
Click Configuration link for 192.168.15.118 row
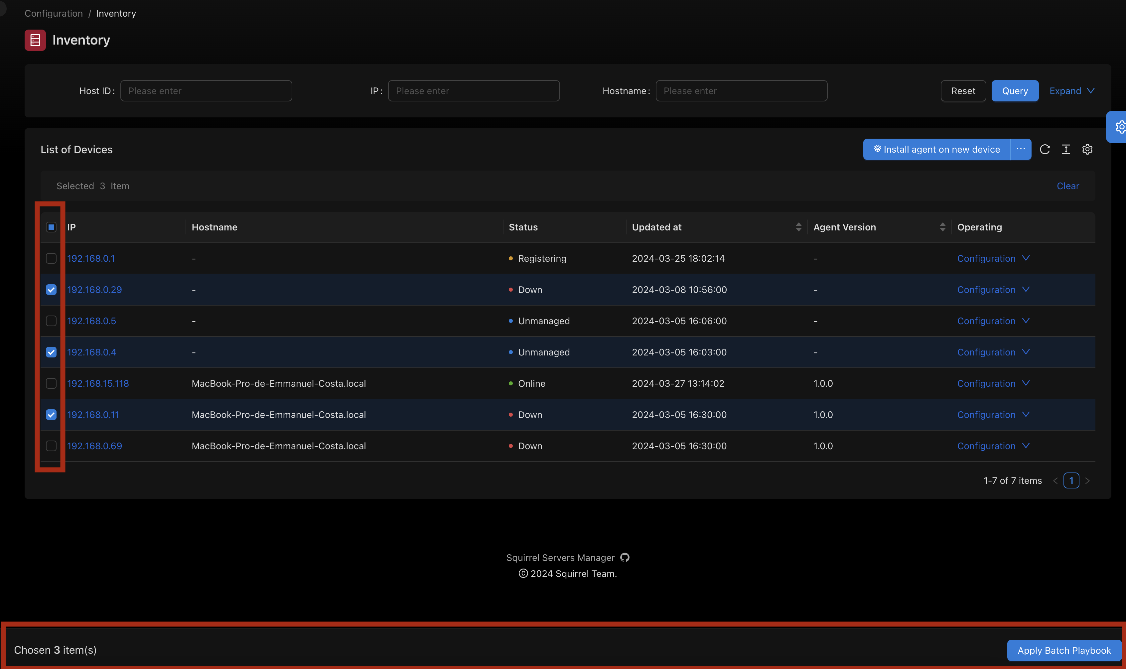(986, 383)
